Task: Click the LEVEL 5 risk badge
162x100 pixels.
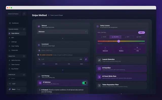Action: (141, 32)
